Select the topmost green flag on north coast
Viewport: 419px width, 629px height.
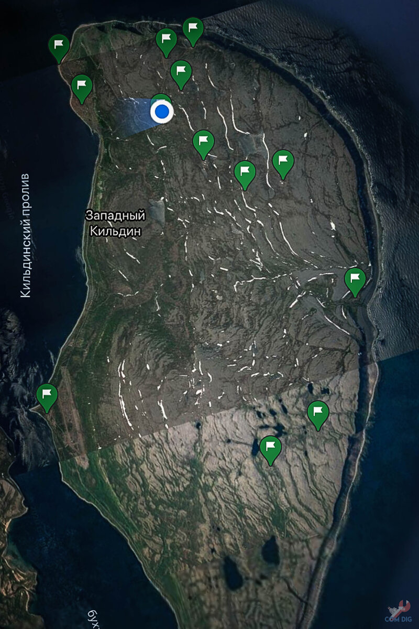(x=193, y=31)
